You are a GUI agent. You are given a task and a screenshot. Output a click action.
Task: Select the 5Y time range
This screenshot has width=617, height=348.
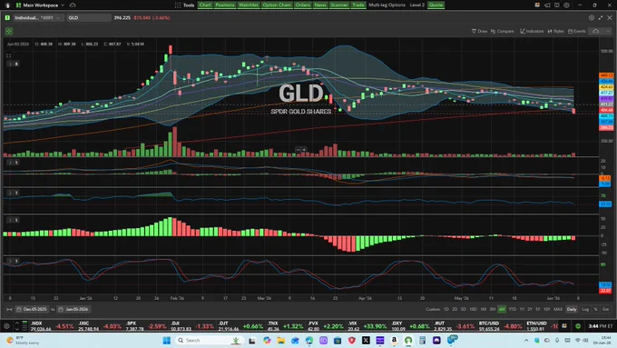point(537,309)
